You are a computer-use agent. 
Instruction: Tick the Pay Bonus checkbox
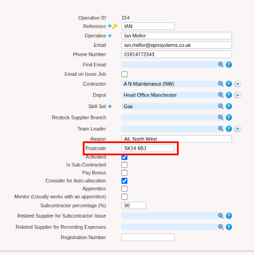pyautogui.click(x=124, y=173)
